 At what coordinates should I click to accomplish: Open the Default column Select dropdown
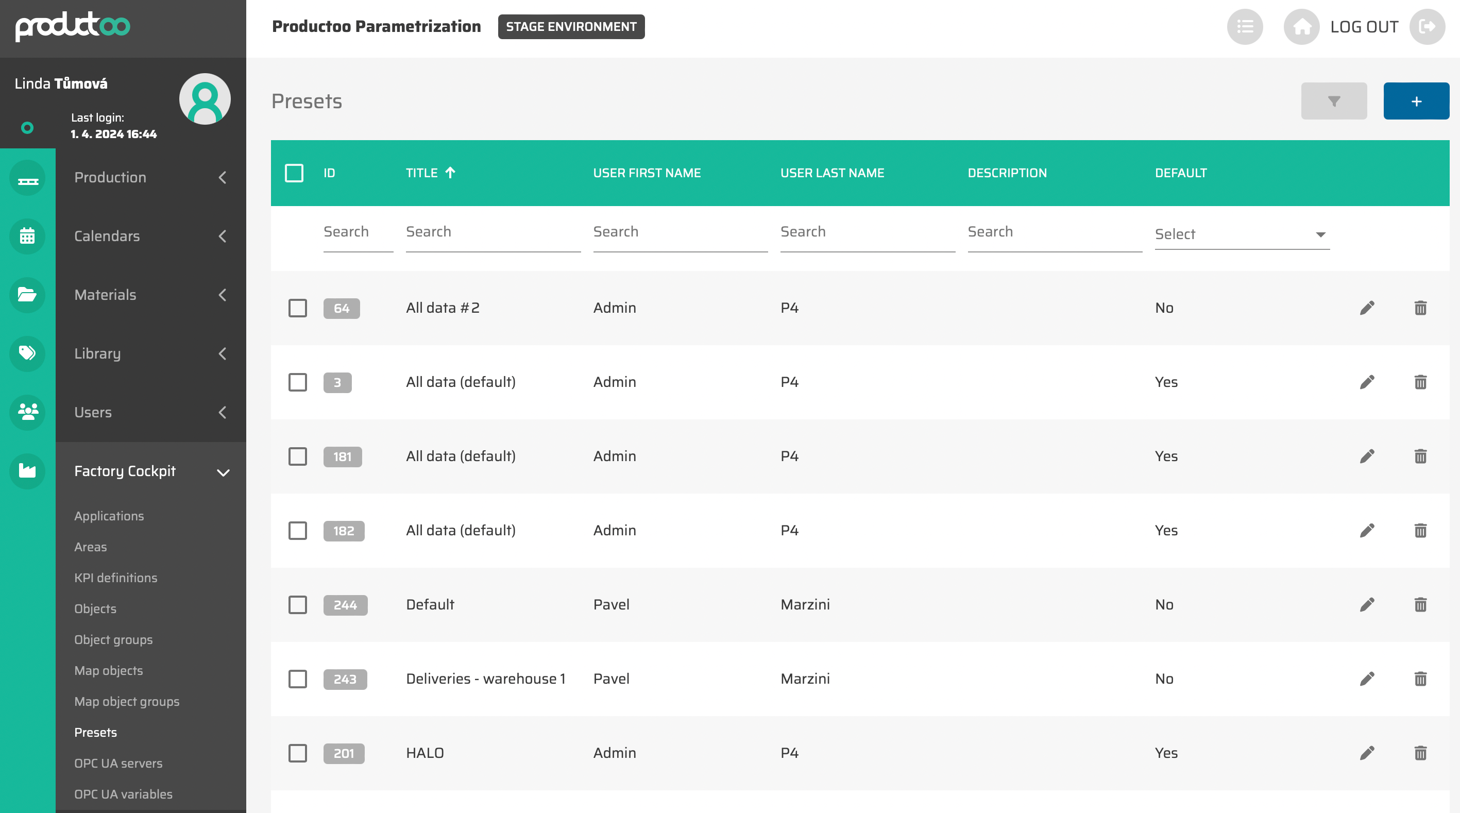[1241, 234]
